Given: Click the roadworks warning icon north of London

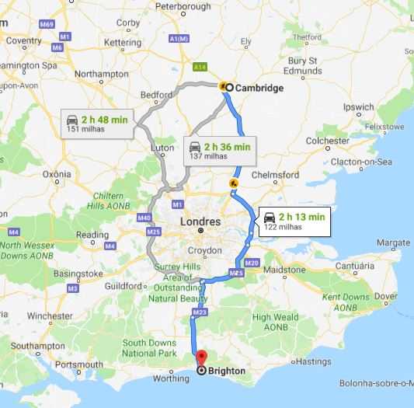Looking at the screenshot, I should tap(233, 183).
